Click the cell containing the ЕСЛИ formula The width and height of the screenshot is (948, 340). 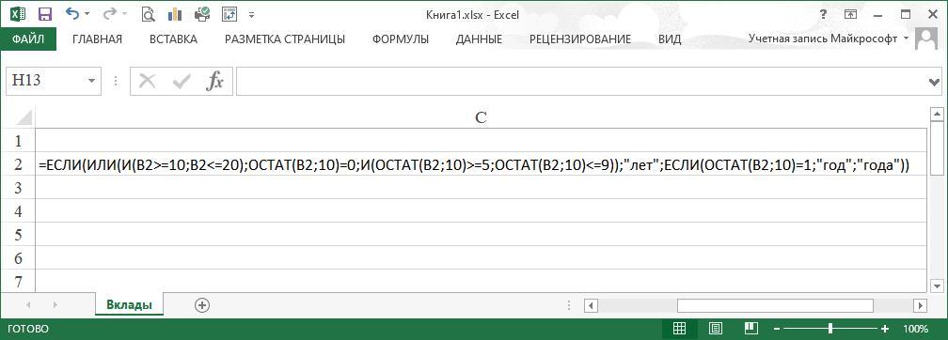tap(481, 164)
